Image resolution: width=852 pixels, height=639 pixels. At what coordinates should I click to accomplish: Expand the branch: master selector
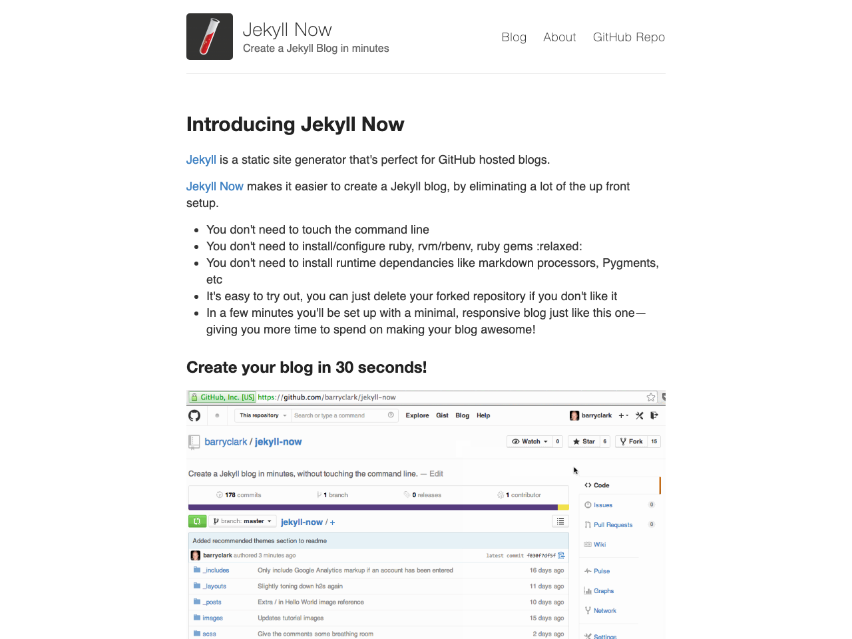point(242,521)
